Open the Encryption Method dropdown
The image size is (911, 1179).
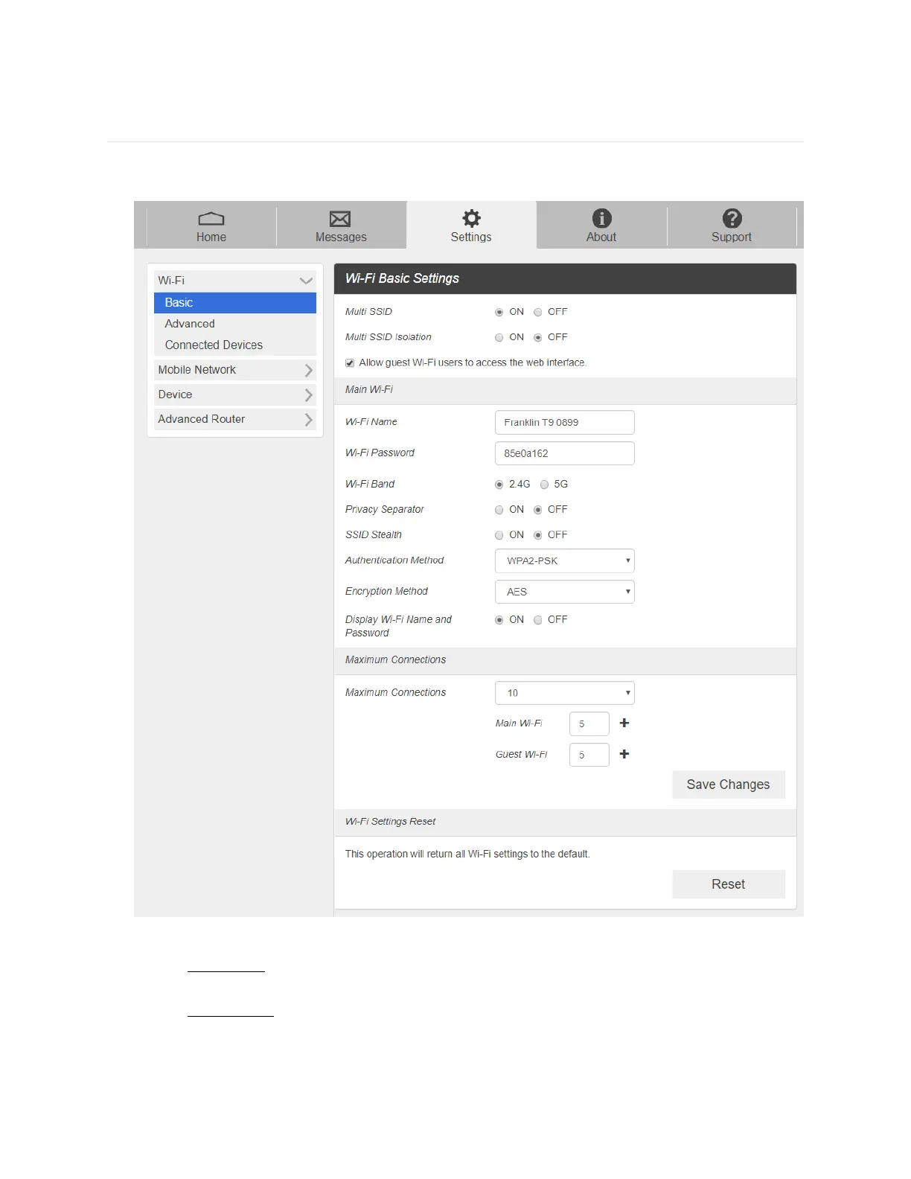point(565,592)
